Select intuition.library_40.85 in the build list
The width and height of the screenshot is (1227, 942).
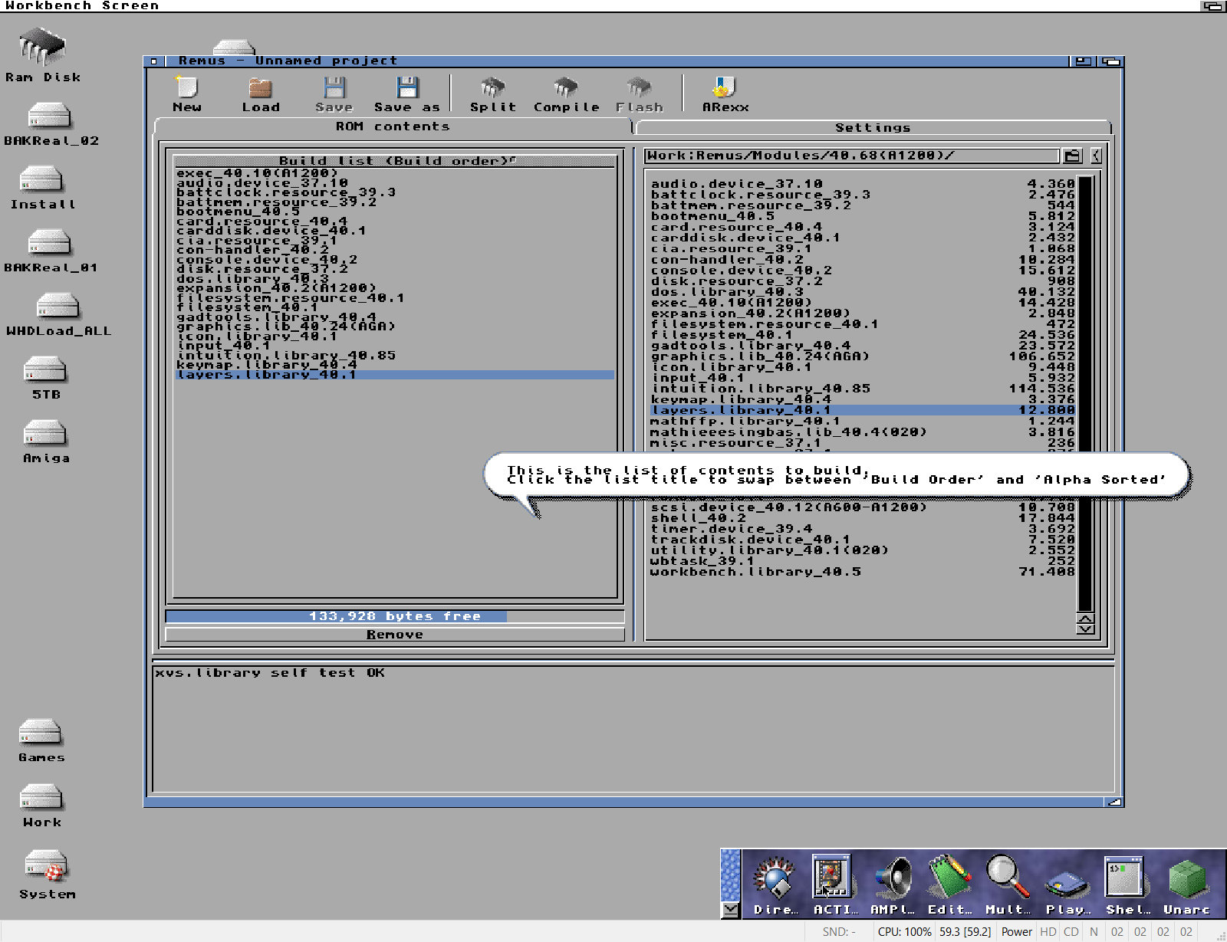pos(395,356)
